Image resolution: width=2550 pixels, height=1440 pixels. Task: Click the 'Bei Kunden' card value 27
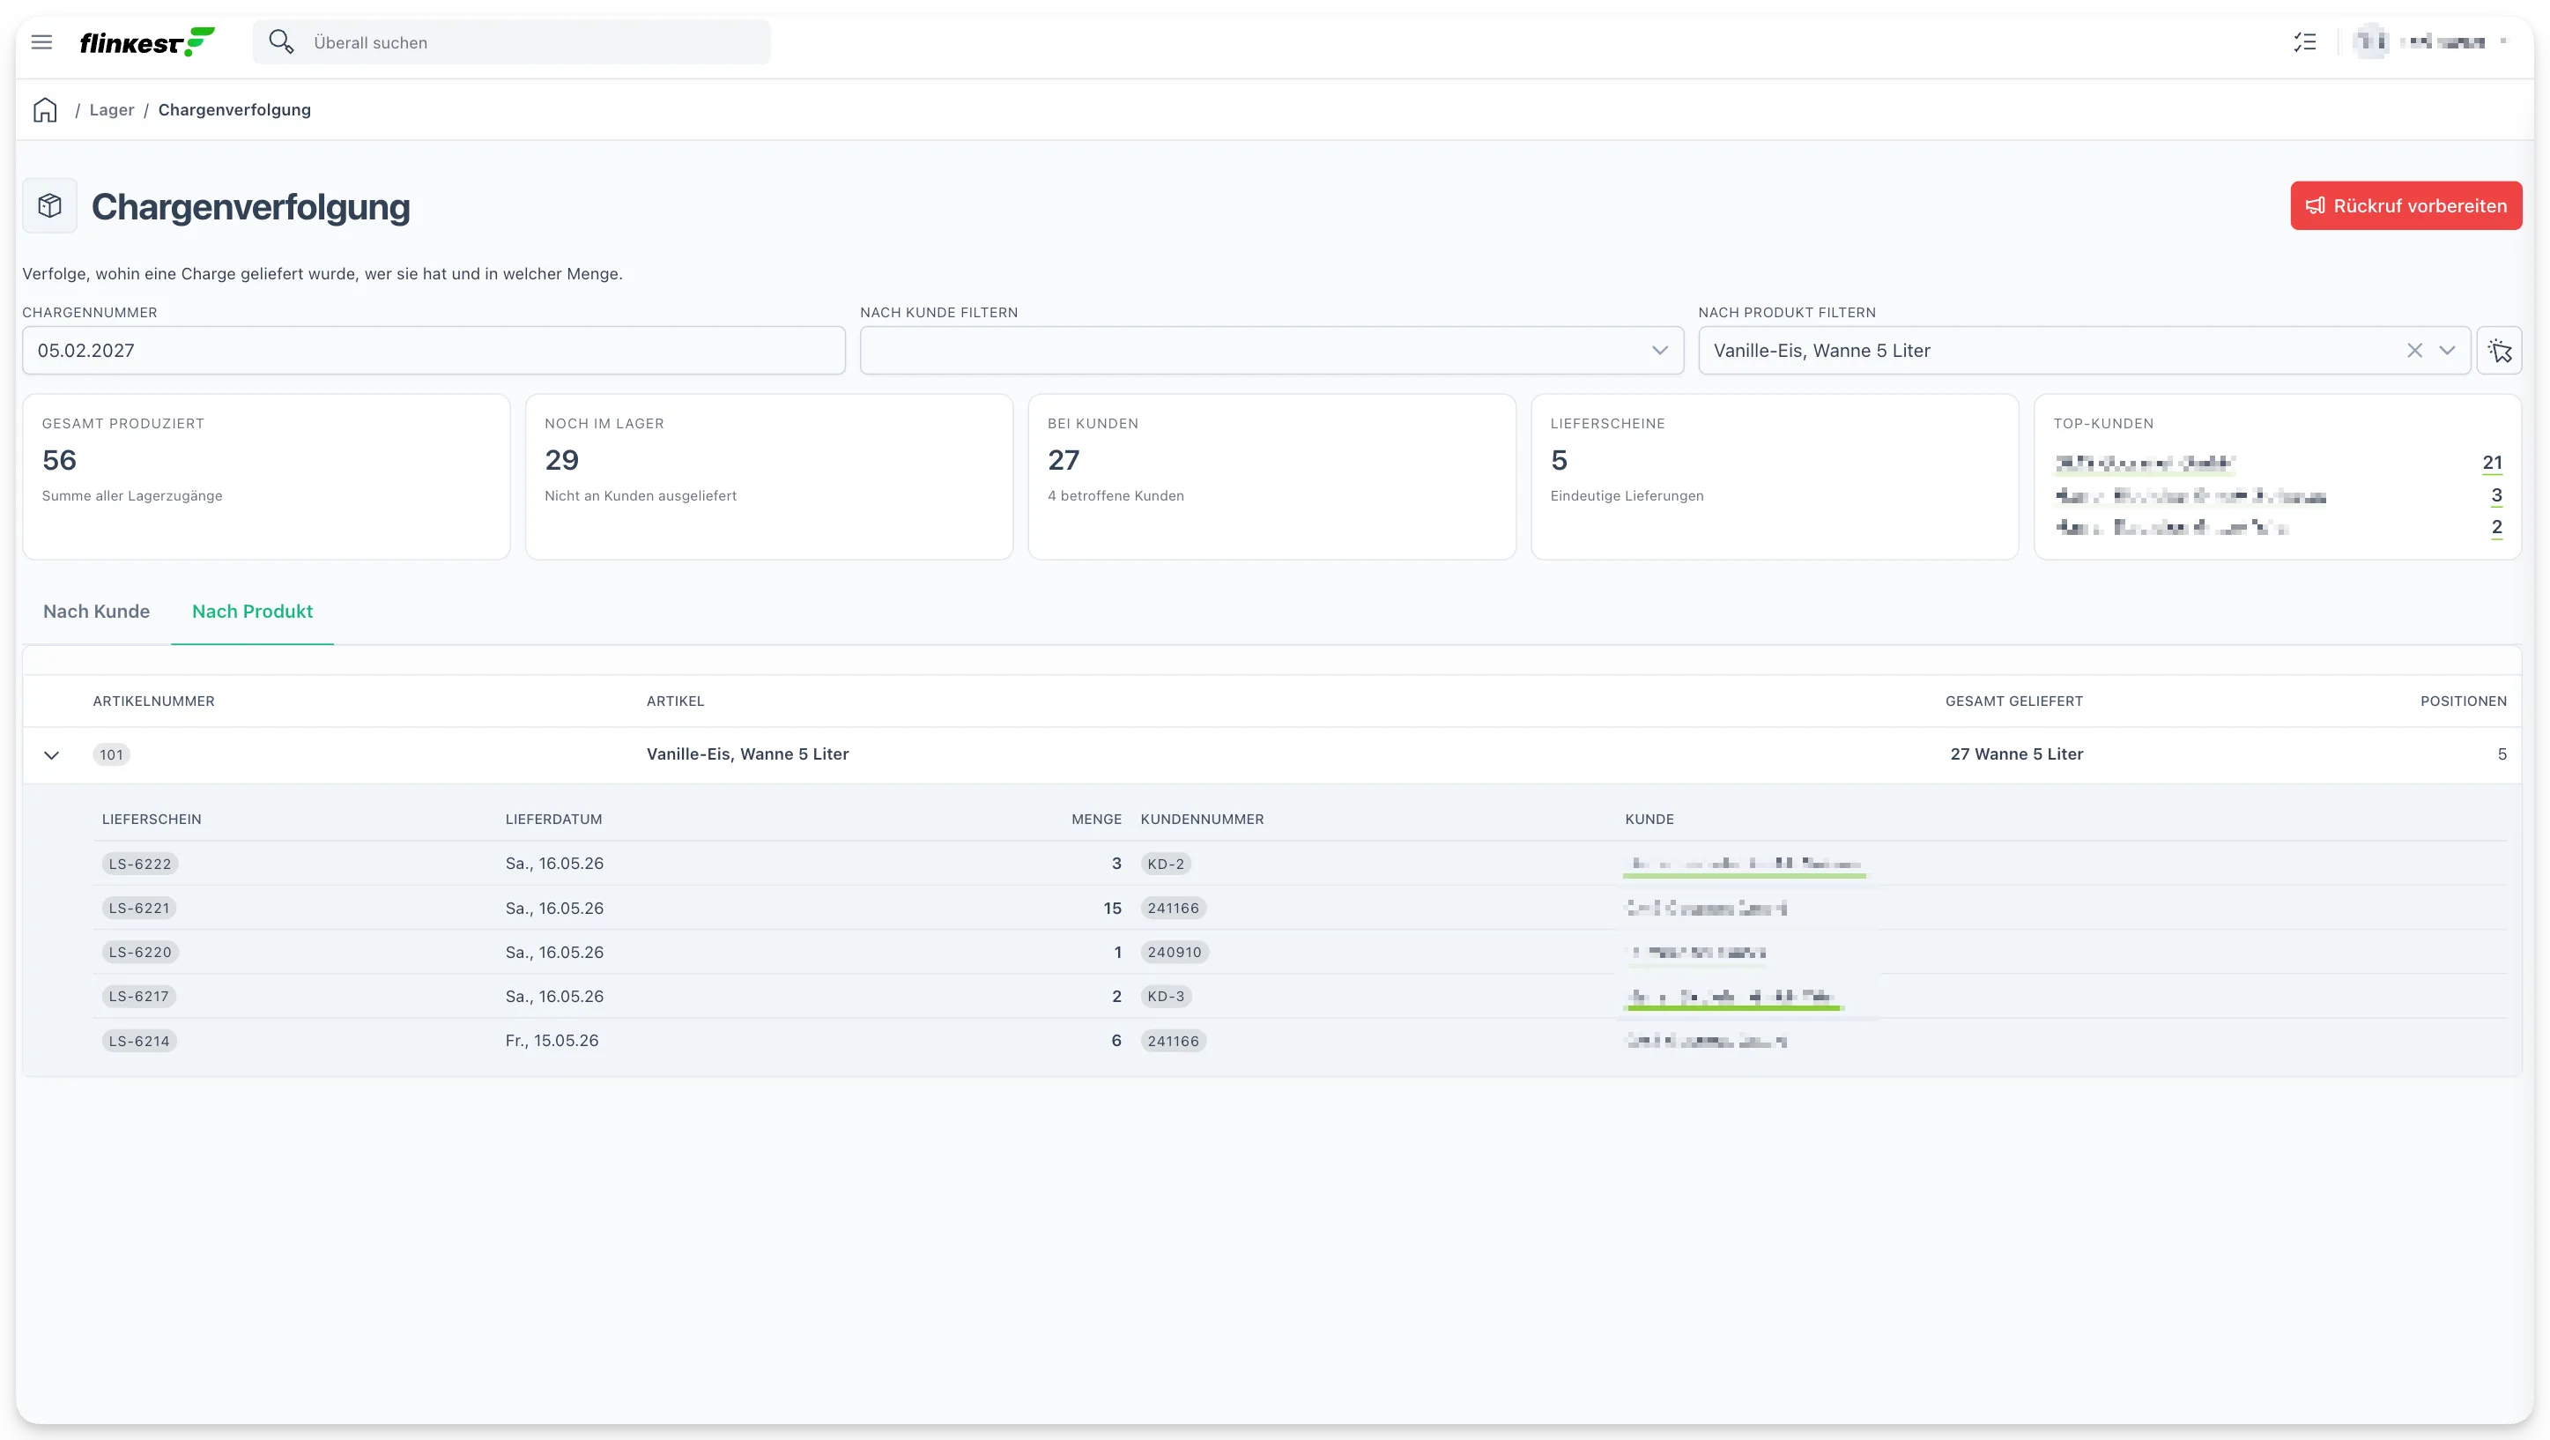(1064, 461)
